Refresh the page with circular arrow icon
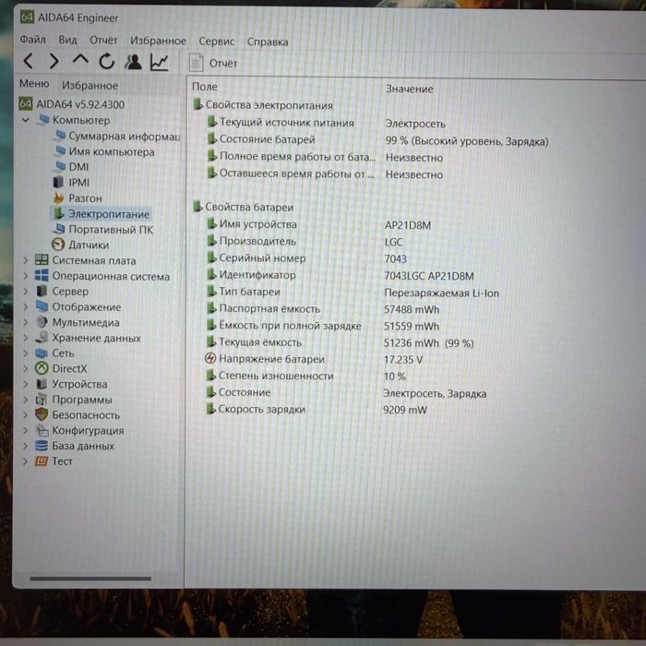 point(107,62)
